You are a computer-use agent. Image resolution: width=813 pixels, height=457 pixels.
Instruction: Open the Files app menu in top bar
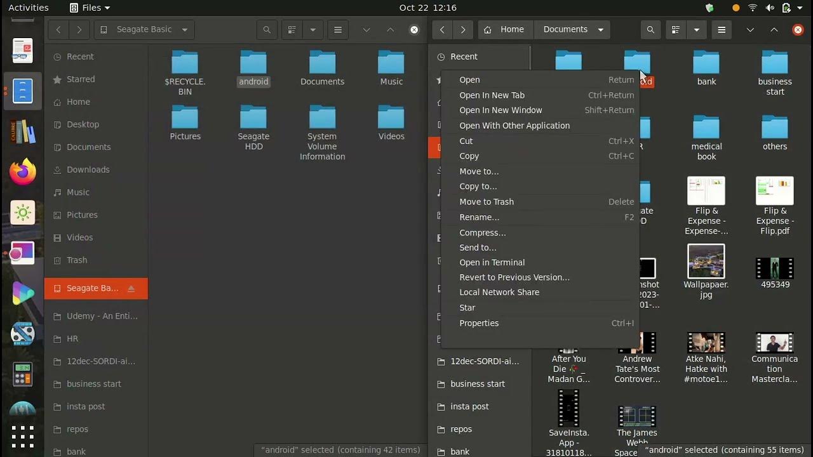[x=90, y=8]
